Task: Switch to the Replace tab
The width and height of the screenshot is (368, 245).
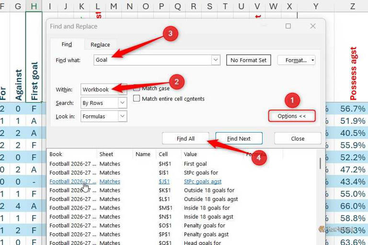Action: (100, 45)
